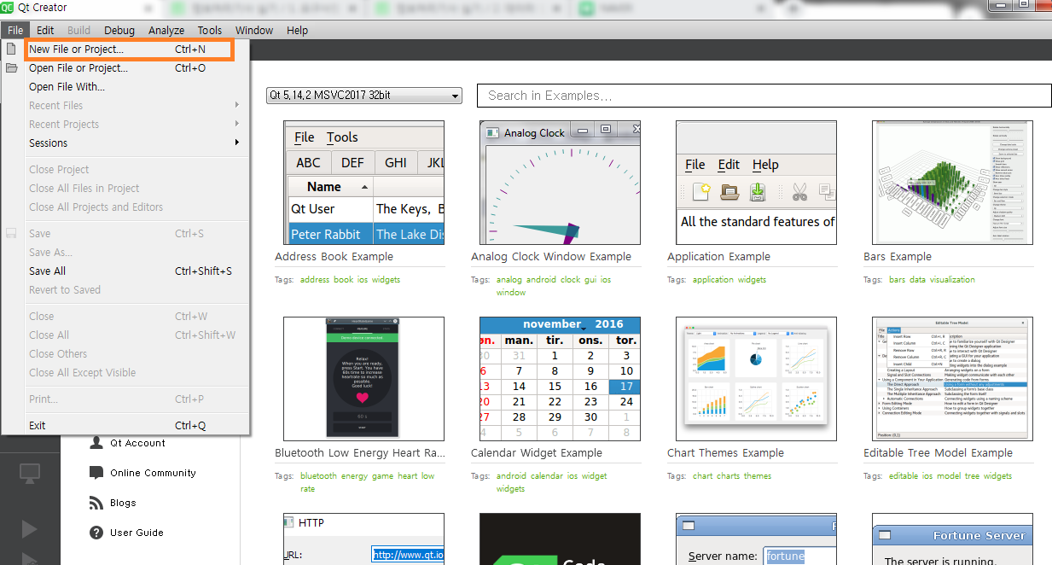1052x565 pixels.
Task: Open the Qt version kit dropdown
Action: pos(363,95)
